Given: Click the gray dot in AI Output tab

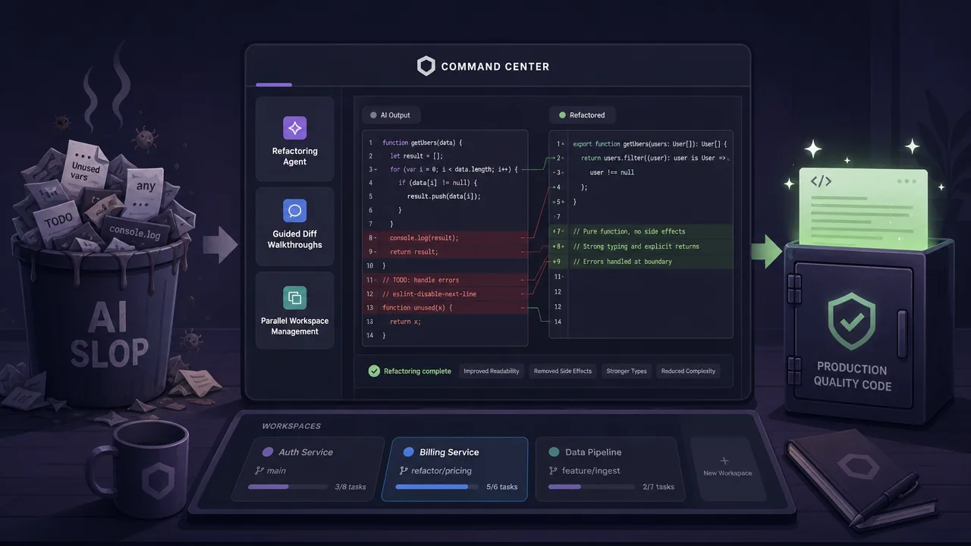Looking at the screenshot, I should (x=373, y=115).
